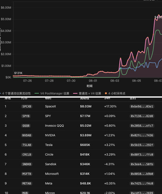Toggle the 'V4 PoolManager 估算' green legend series

pos(52,94)
